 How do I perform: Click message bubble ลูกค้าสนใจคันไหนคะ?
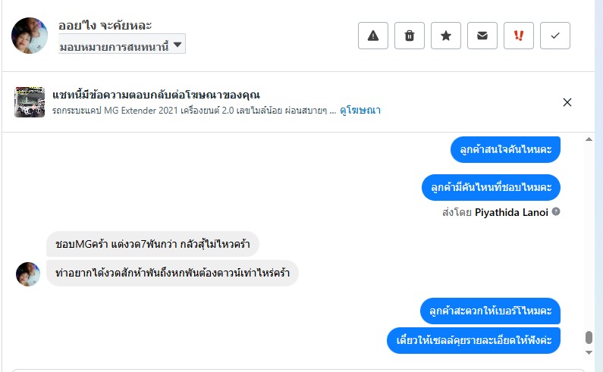tap(505, 149)
